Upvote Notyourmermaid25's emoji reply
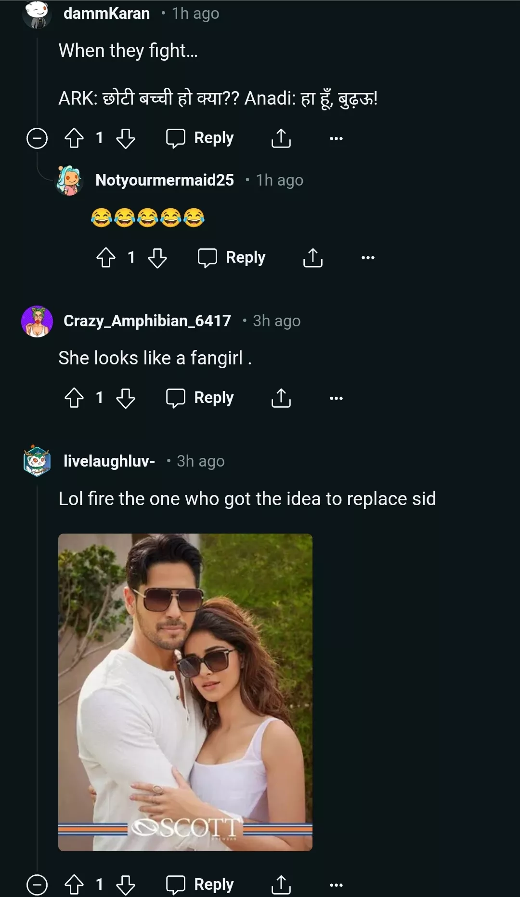520x897 pixels. [106, 258]
